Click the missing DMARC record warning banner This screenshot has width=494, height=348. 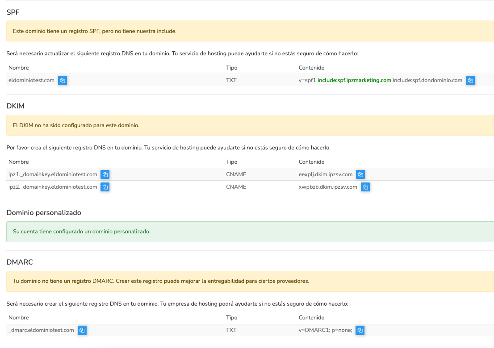point(250,281)
